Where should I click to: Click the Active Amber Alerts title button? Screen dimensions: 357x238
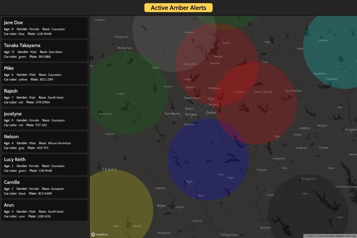click(178, 8)
